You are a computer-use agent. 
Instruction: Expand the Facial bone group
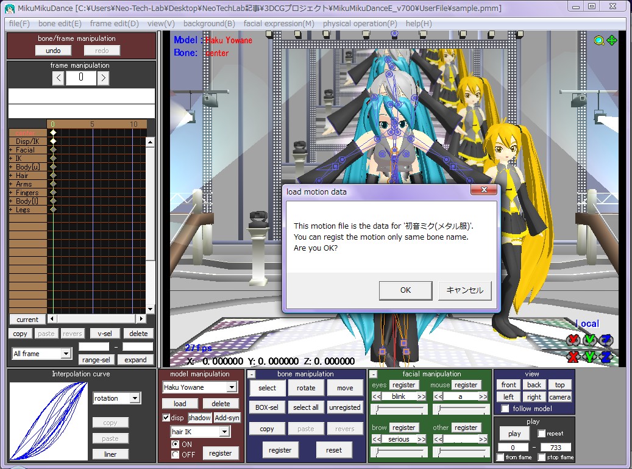pos(11,150)
